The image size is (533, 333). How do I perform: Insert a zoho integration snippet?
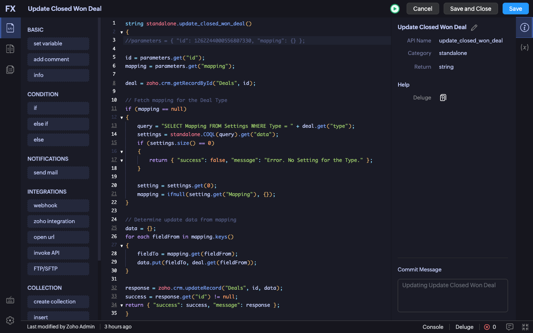click(58, 221)
